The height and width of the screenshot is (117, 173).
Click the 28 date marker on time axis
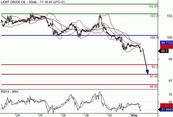(x=64, y=115)
